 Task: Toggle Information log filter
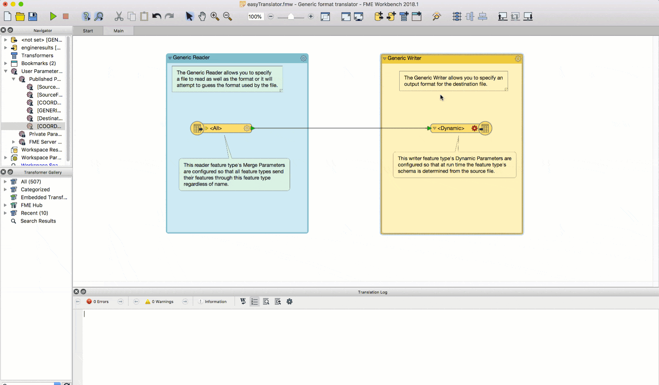(212, 301)
